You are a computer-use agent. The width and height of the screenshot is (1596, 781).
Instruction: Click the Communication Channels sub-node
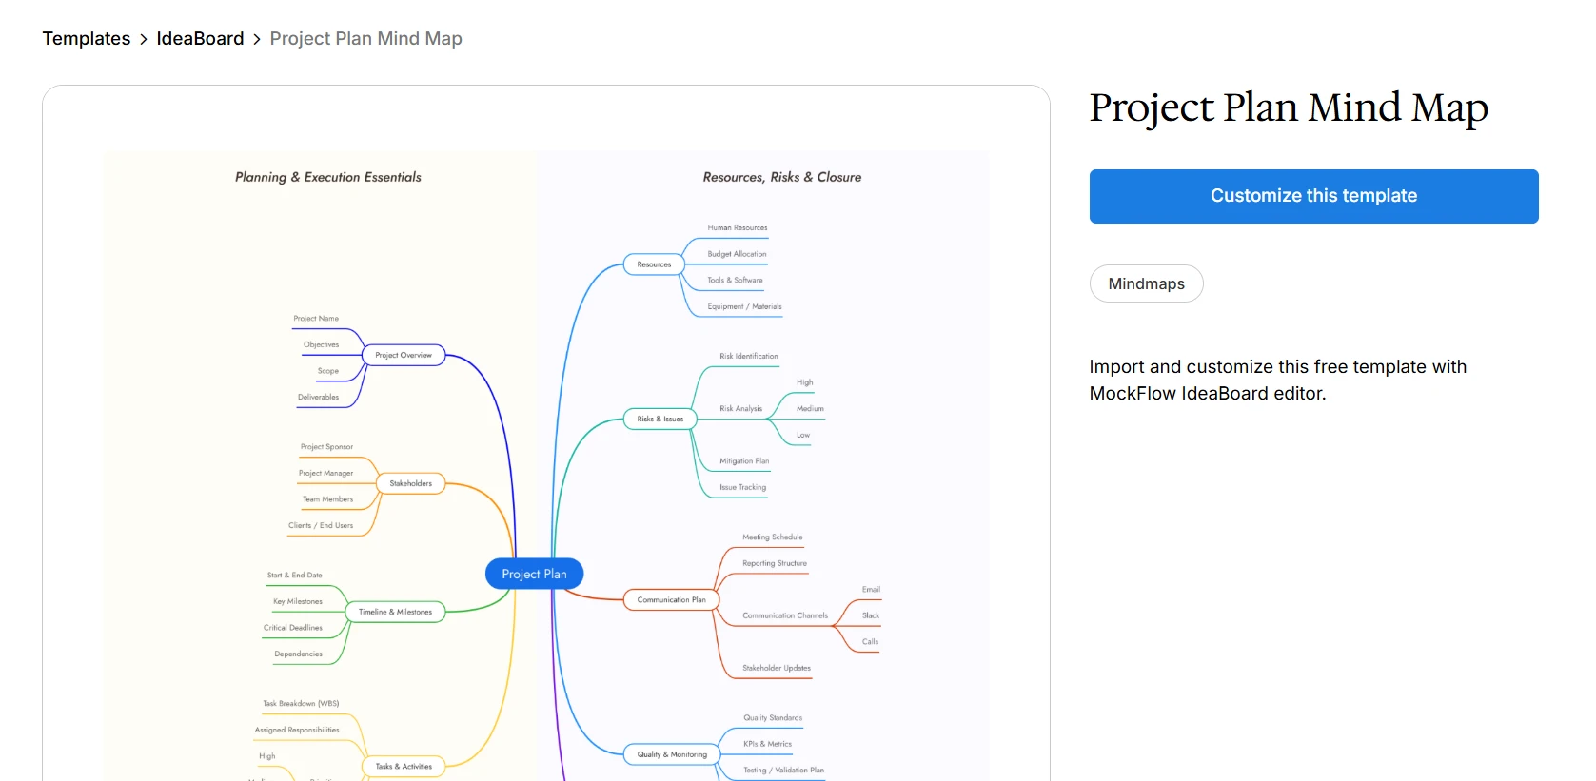784,615
